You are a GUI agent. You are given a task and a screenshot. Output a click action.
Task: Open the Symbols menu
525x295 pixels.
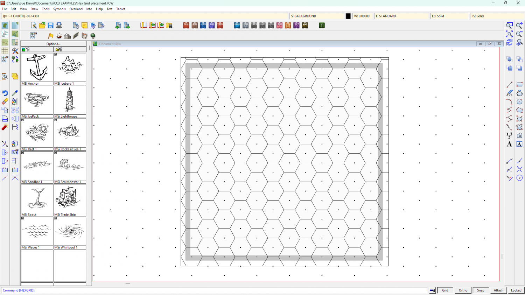coord(59,9)
